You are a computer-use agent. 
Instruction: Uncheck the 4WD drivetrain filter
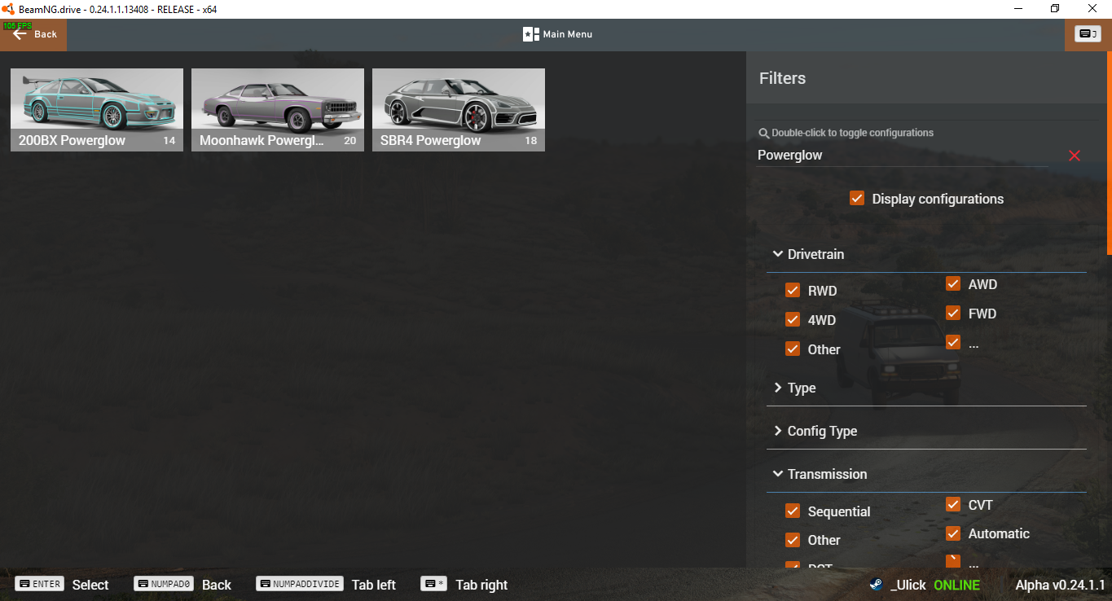tap(793, 319)
